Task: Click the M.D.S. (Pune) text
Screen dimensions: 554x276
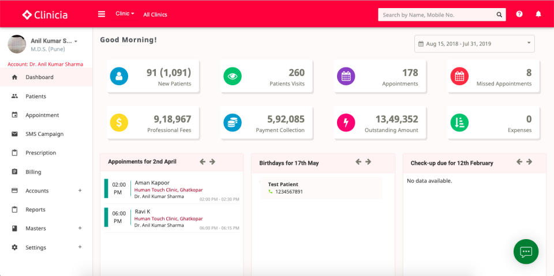Action: [48, 49]
